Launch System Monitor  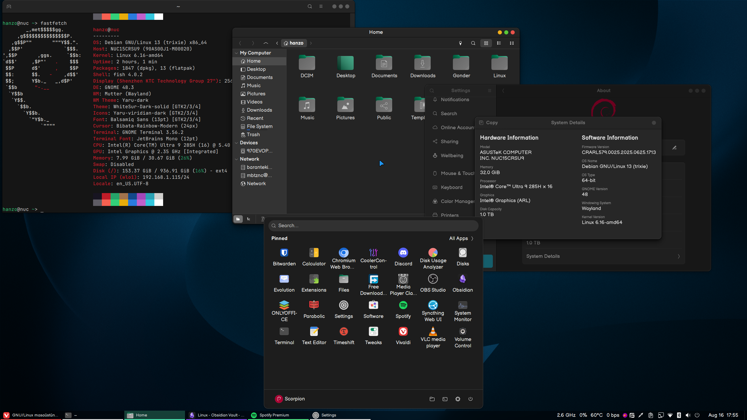[x=463, y=311]
